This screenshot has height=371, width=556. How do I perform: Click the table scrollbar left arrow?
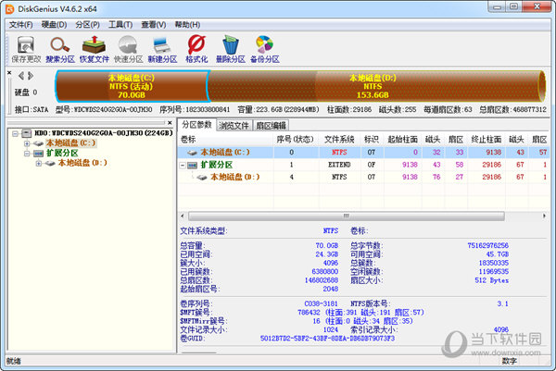183,216
